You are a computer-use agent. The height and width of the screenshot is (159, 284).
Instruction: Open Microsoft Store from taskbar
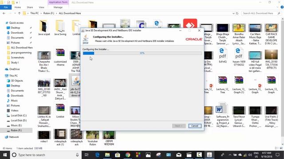pyautogui.click(x=118, y=155)
